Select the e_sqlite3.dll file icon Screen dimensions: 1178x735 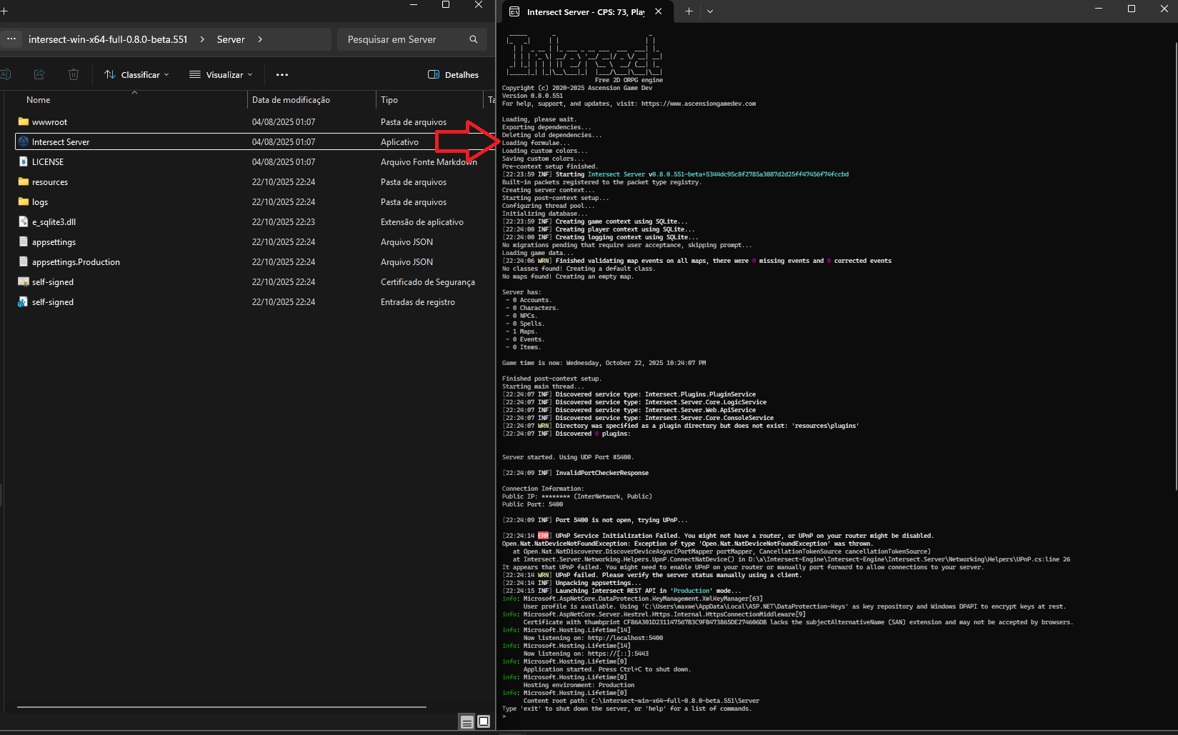(x=24, y=222)
